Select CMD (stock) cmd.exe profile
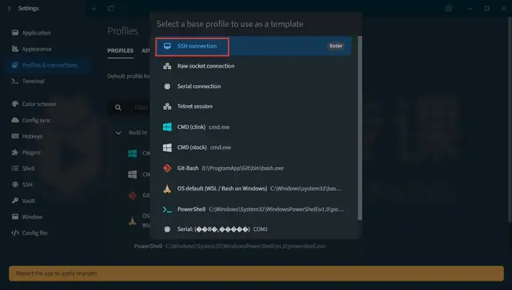 [x=253, y=147]
